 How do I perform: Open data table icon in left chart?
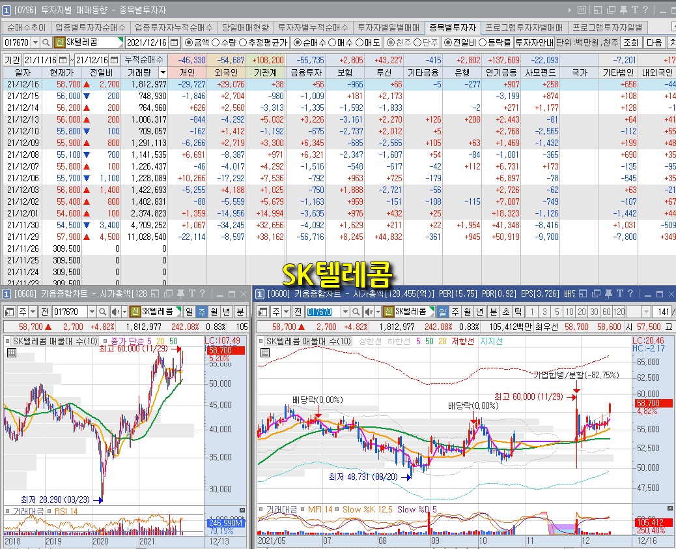click(12, 353)
